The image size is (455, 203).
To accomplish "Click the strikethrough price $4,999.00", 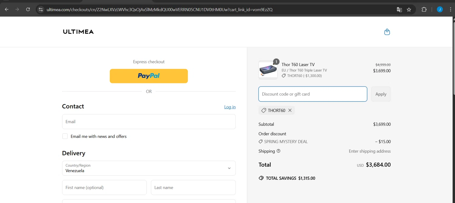I will 383,65.
